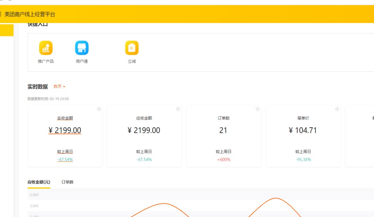Click help icon on 应收金额 card
Viewport: 374px width, 217px height.
pyautogui.click(x=178, y=109)
